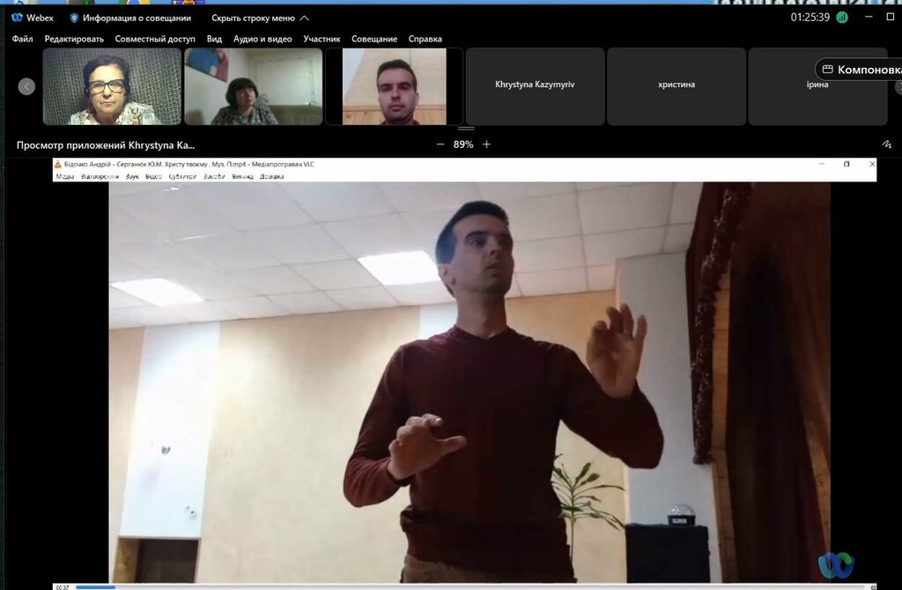The image size is (902, 590).
Task: Open the Совместный доступ menu
Action: click(155, 39)
